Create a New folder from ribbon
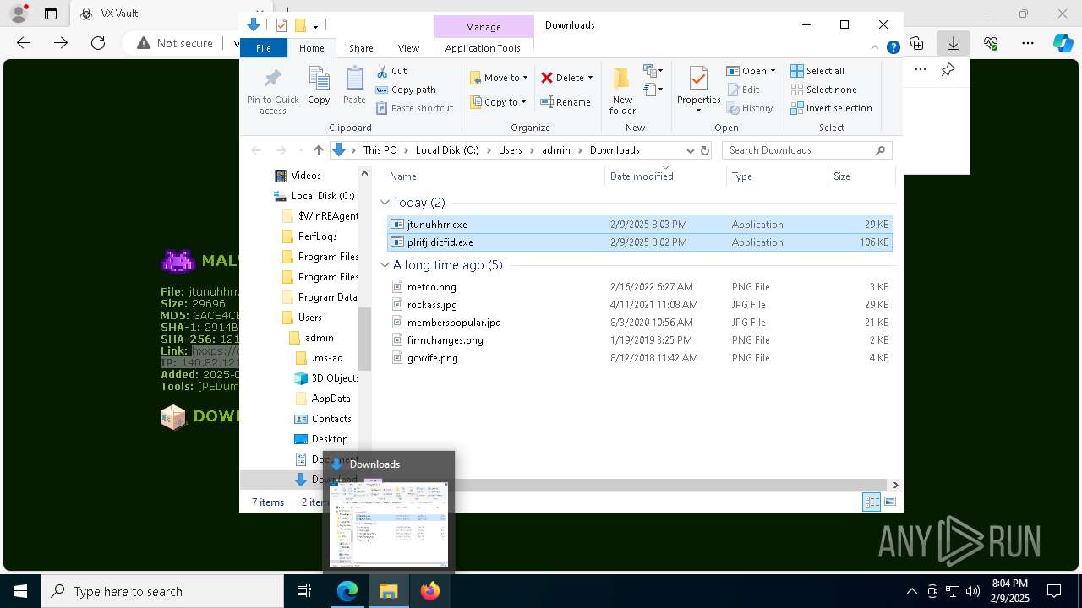The image size is (1082, 608). tap(622, 90)
